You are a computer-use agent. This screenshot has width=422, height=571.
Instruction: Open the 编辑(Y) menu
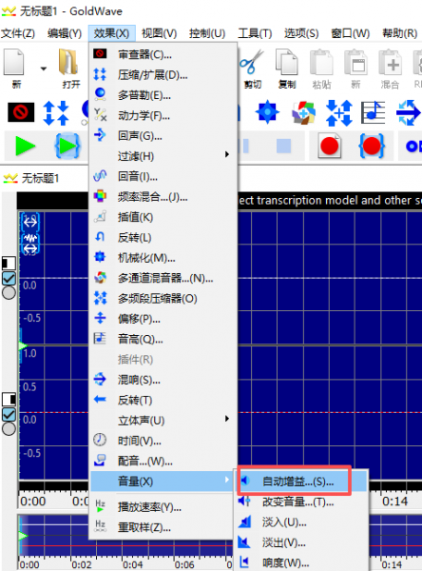tap(65, 33)
